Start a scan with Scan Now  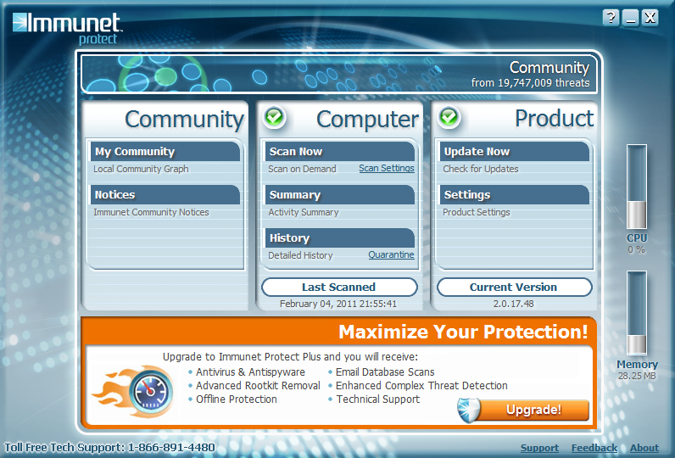pyautogui.click(x=340, y=152)
